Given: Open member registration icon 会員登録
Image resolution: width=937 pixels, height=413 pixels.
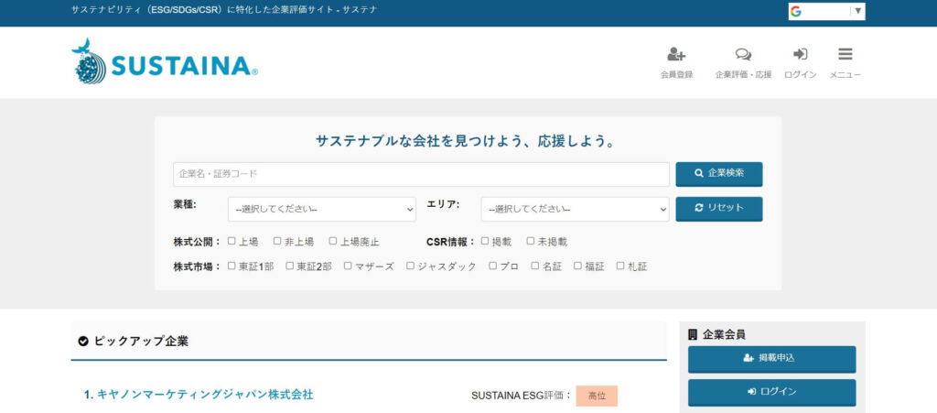Looking at the screenshot, I should [x=676, y=54].
